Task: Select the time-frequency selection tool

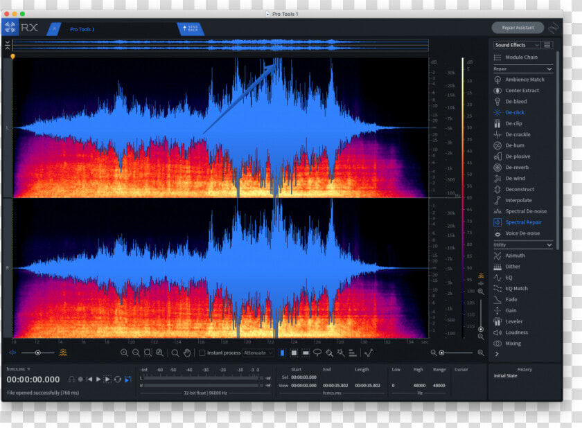Action: tap(294, 353)
